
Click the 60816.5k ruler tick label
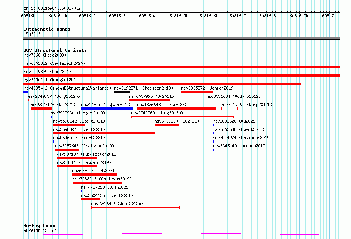pyautogui.click(x=179, y=16)
